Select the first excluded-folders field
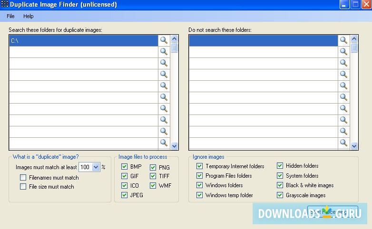 tap(264, 40)
